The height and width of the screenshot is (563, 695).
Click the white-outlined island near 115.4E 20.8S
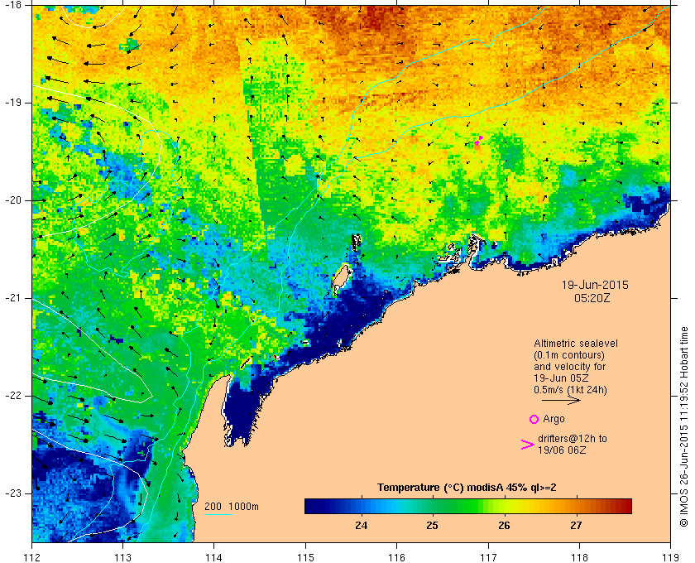click(x=342, y=277)
